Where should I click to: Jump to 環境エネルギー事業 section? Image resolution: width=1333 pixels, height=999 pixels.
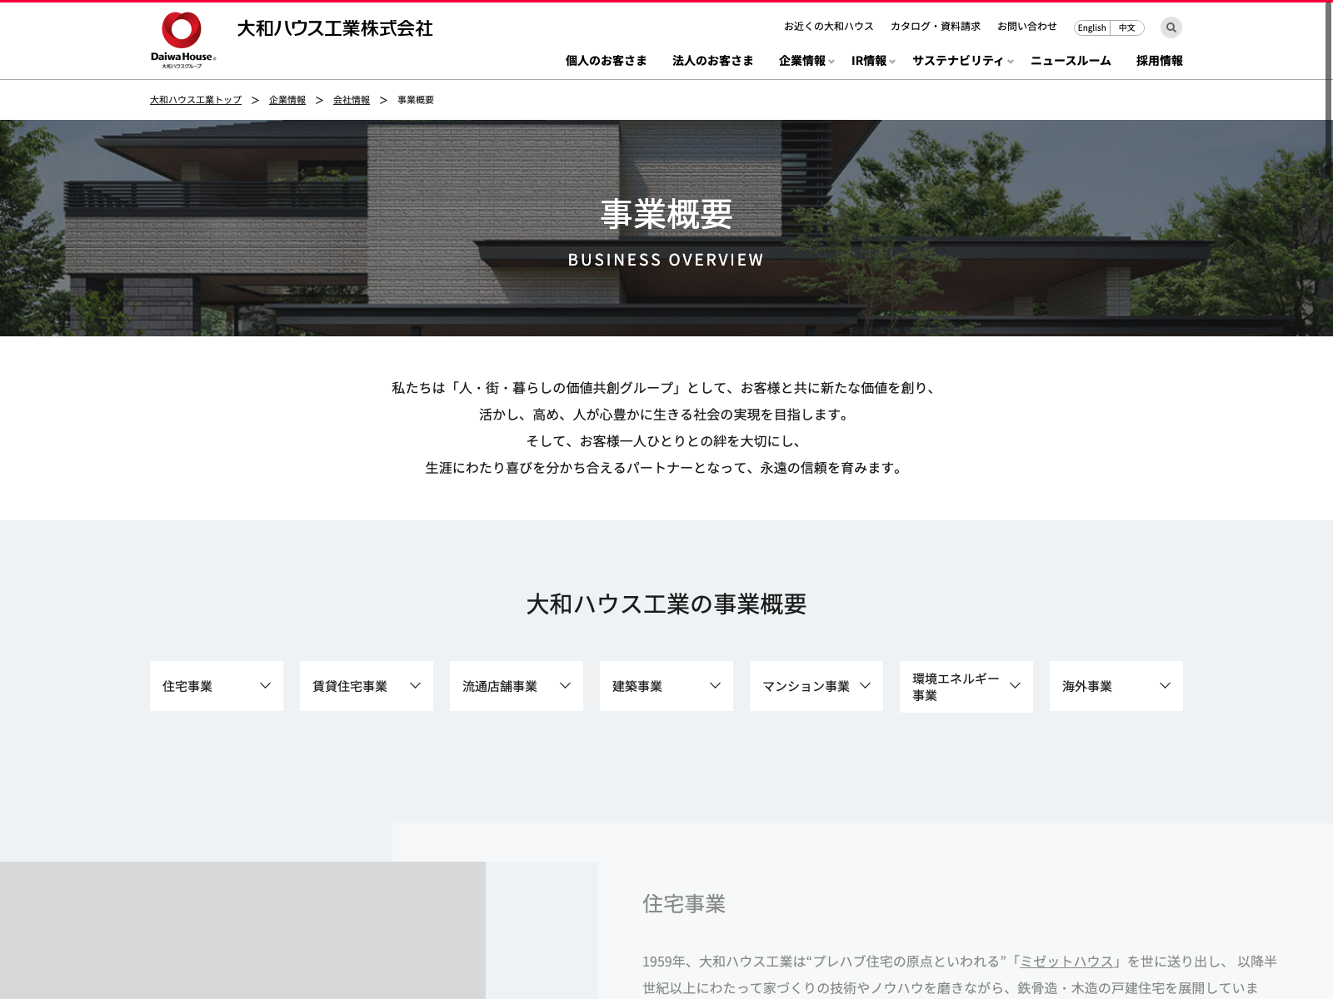(966, 687)
